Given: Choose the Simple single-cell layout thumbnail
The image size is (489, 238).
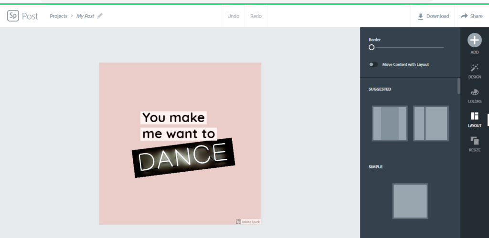Looking at the screenshot, I should [x=410, y=201].
